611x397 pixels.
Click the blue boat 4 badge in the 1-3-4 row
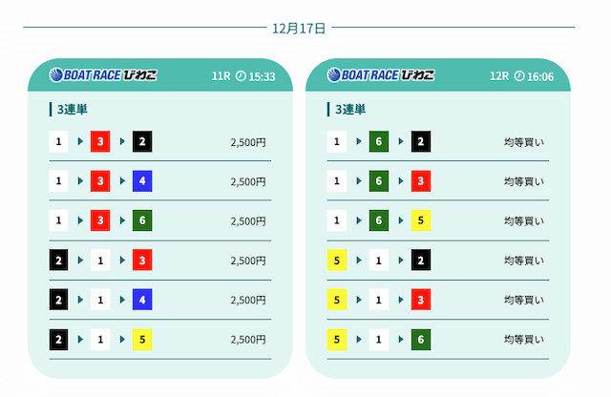point(142,181)
